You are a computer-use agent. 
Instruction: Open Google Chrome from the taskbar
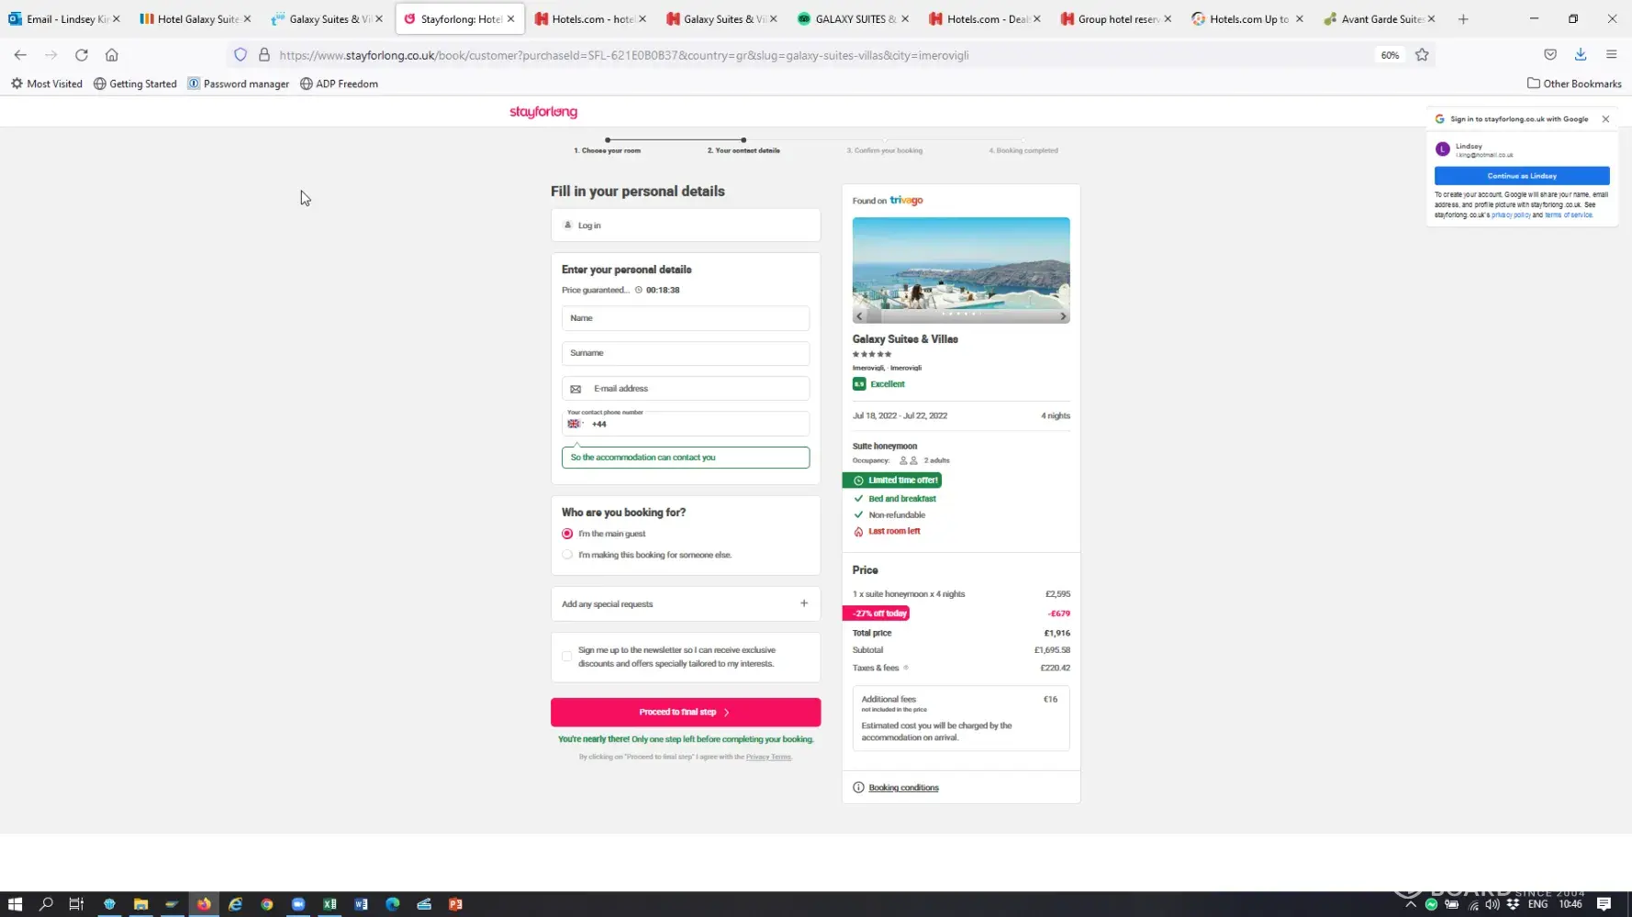[x=266, y=904]
